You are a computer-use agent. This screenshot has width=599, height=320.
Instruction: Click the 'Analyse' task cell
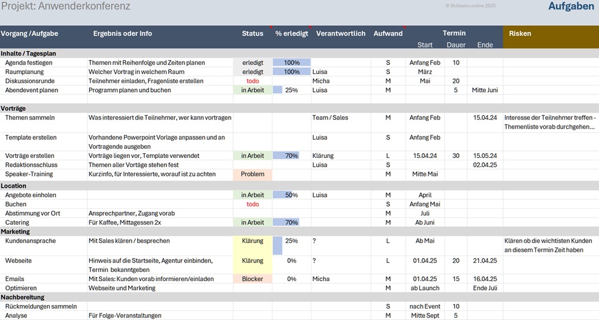click(44, 315)
